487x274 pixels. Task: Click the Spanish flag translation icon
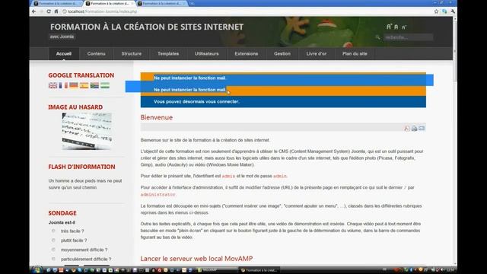pyautogui.click(x=84, y=85)
